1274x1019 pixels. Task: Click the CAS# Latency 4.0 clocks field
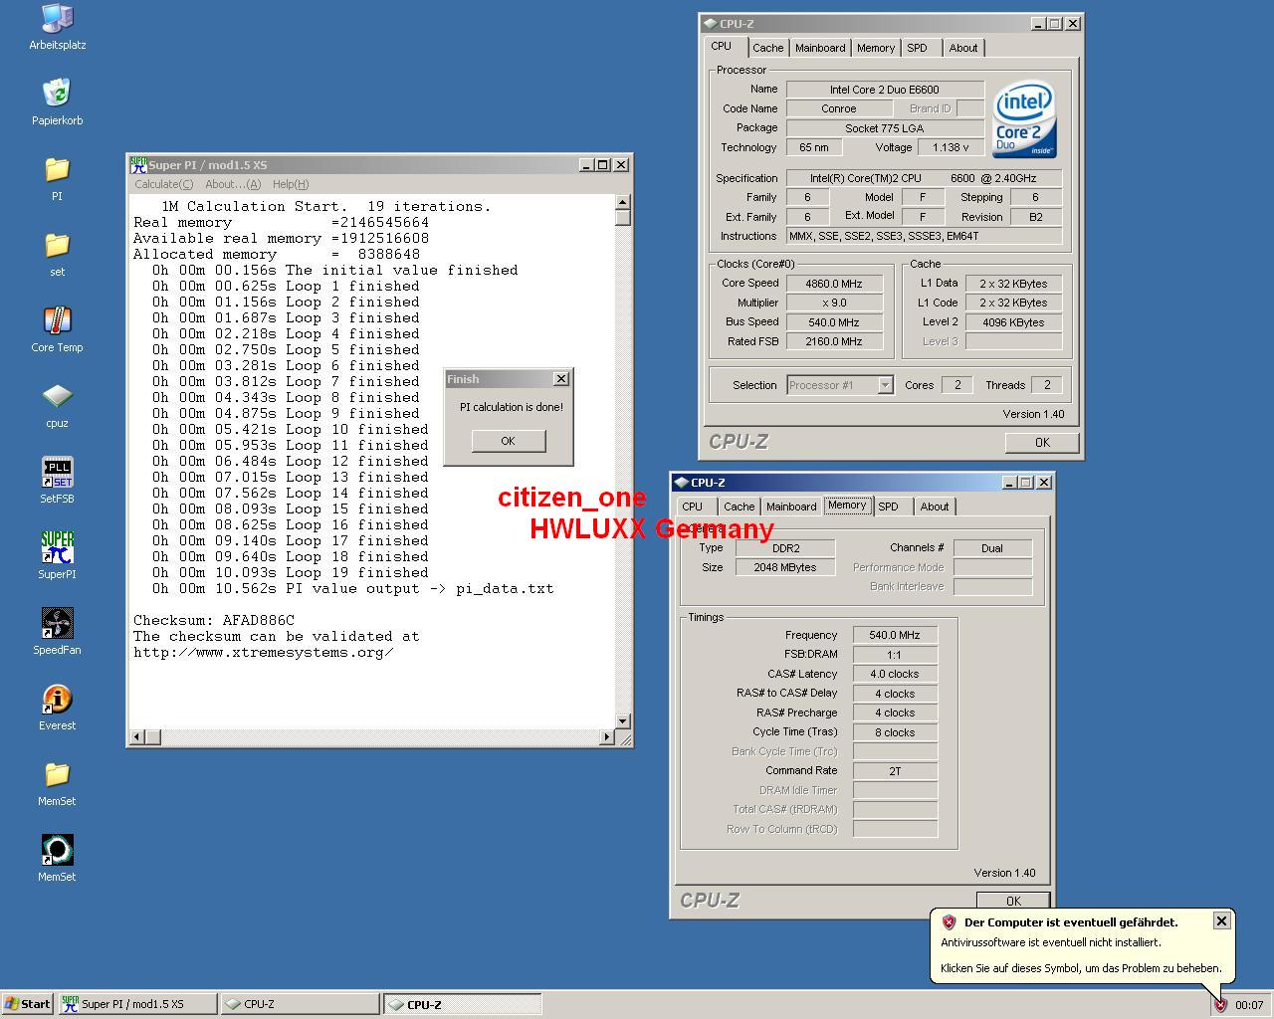tap(895, 674)
